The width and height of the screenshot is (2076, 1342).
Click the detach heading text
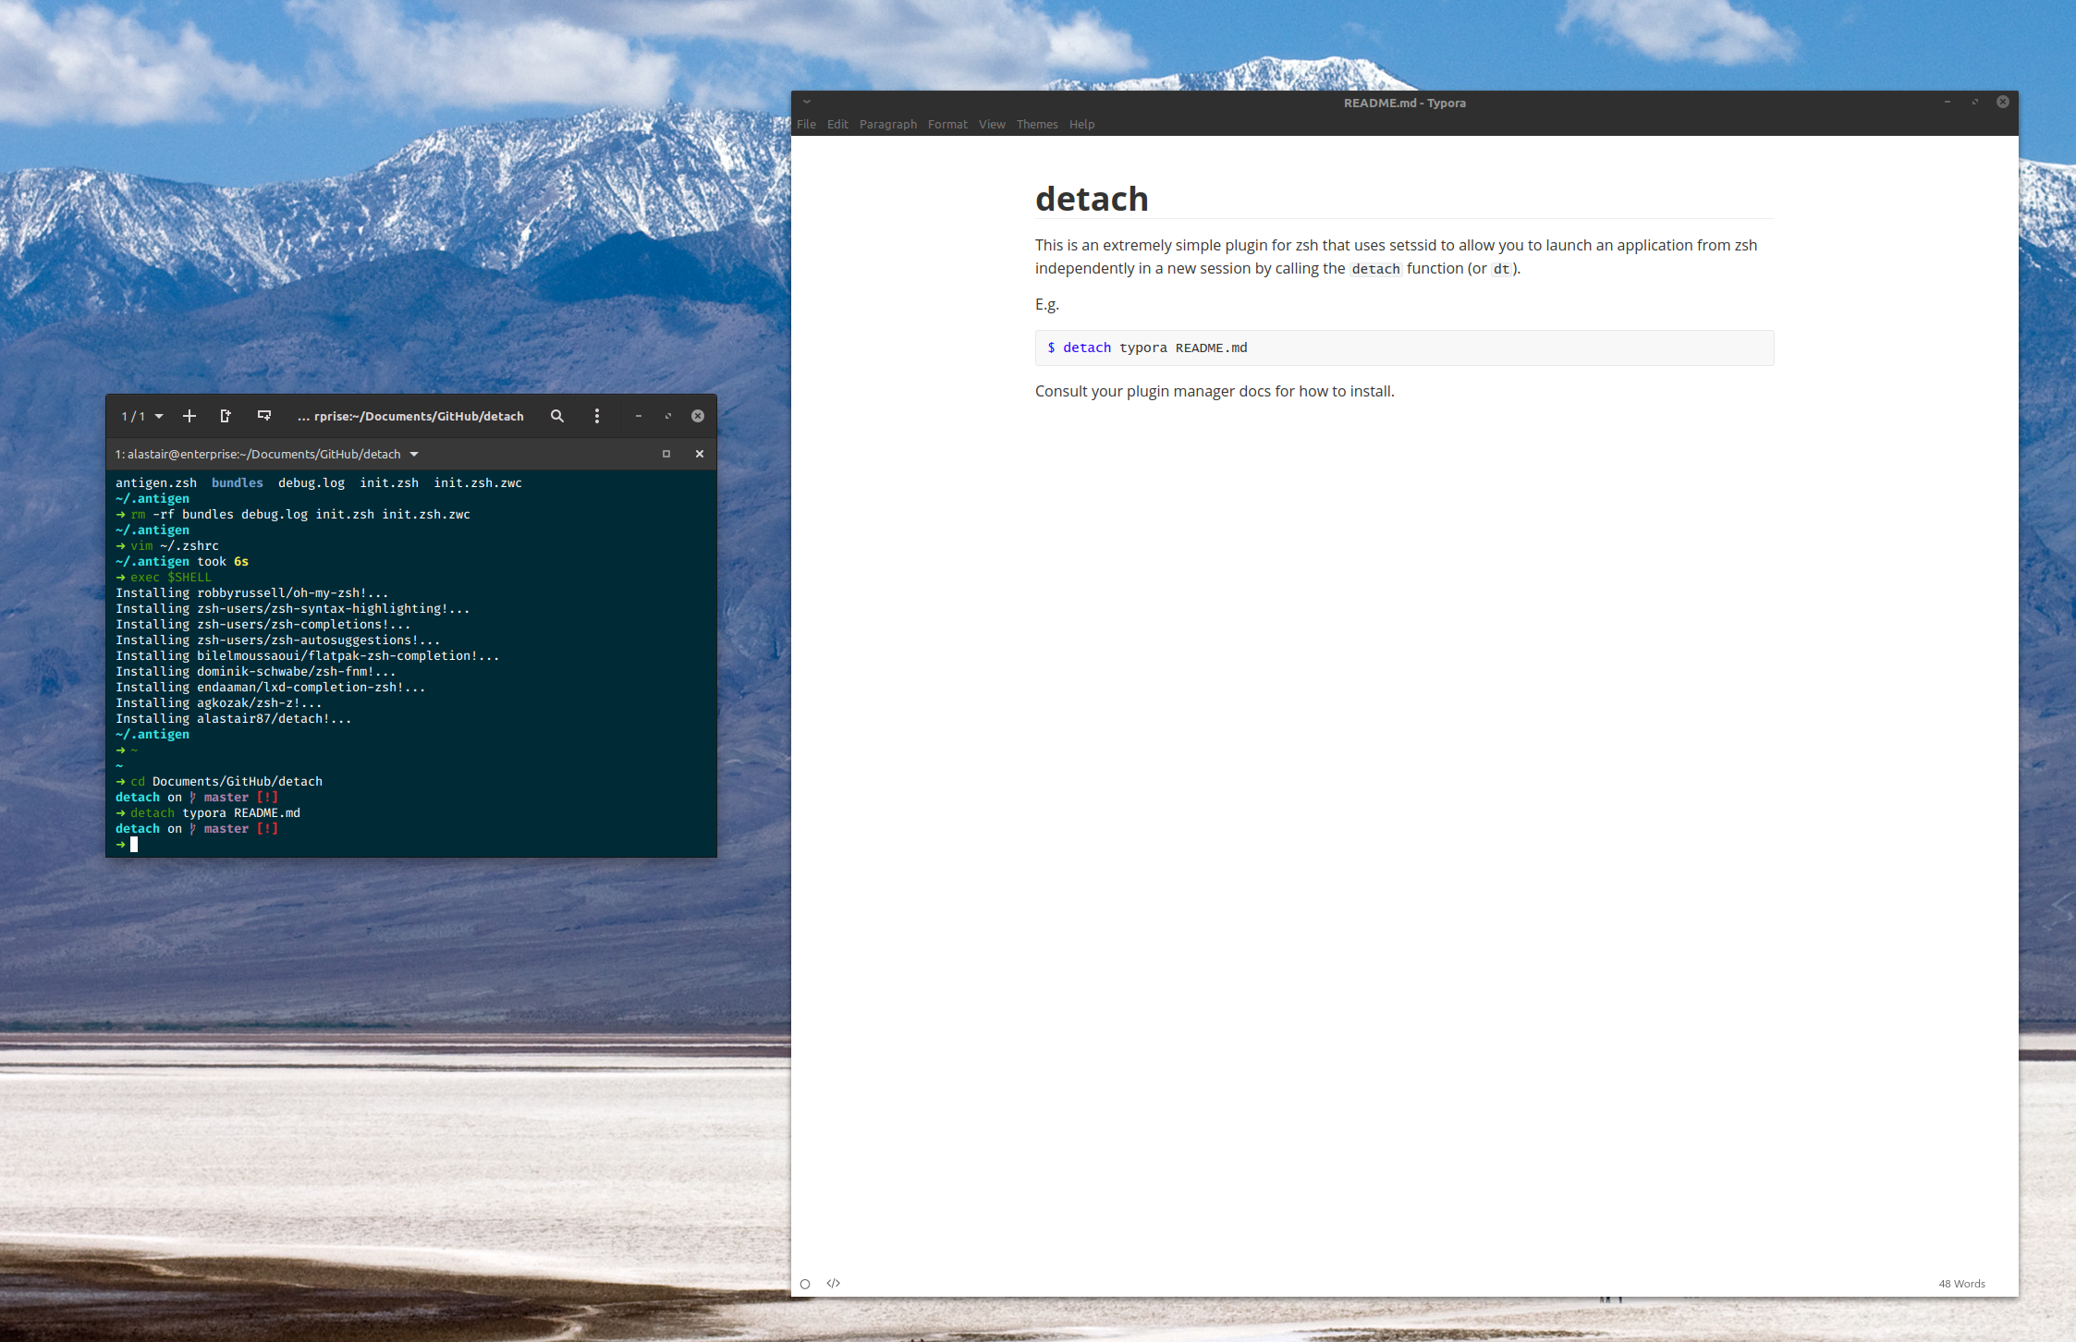(1092, 199)
